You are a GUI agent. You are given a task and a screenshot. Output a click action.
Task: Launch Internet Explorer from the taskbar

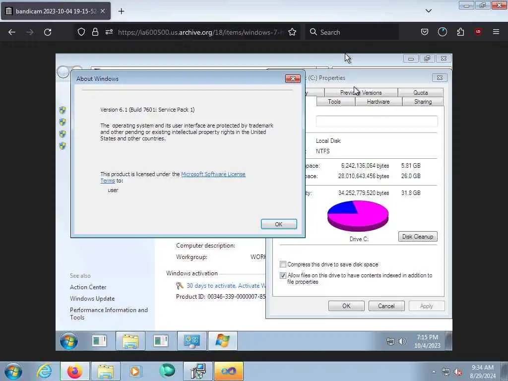pos(44,371)
